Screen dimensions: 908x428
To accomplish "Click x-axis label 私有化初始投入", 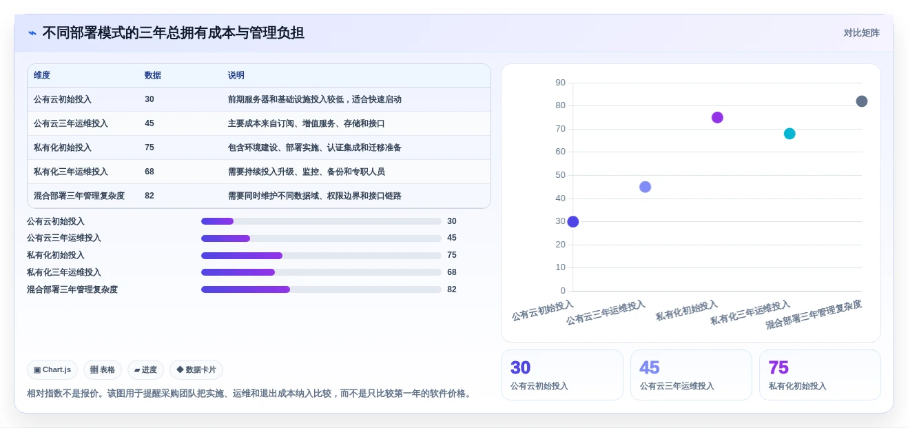I will (x=687, y=310).
